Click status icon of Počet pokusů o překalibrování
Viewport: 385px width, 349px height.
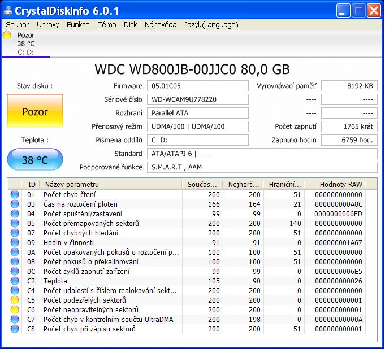point(15,261)
